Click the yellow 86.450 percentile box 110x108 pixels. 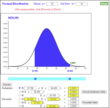(x=53, y=106)
